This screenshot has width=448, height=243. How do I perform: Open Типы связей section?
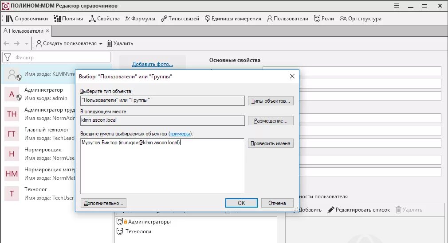(x=180, y=19)
